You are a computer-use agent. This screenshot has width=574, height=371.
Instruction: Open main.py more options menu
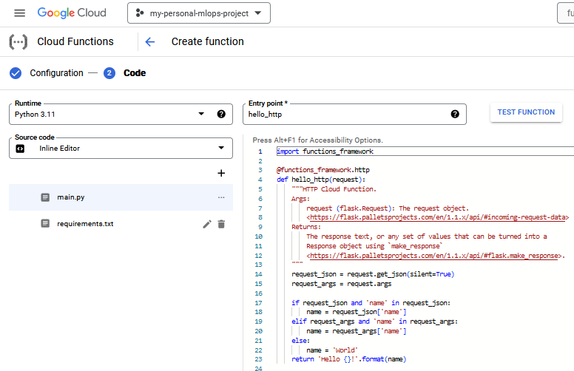pos(221,197)
